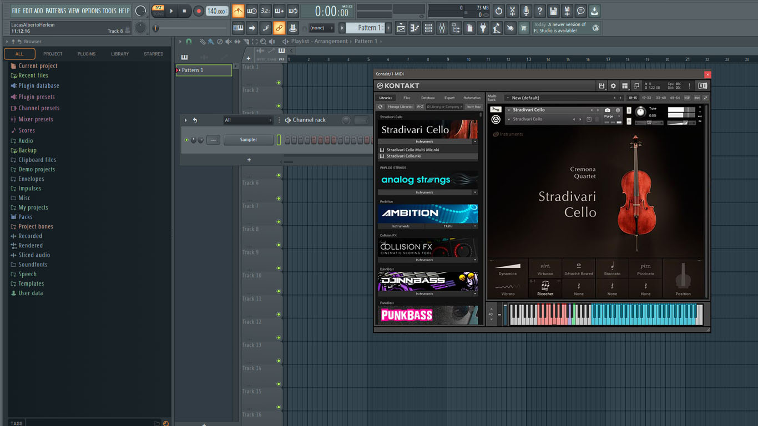Open the channel rack All filter dropdown
The height and width of the screenshot is (426, 758).
click(248, 120)
